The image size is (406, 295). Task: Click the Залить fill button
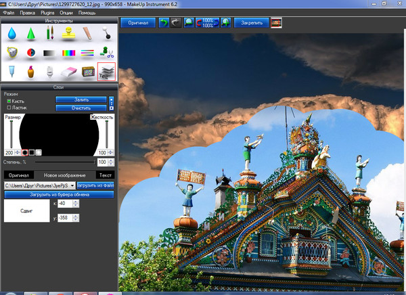[x=81, y=99]
